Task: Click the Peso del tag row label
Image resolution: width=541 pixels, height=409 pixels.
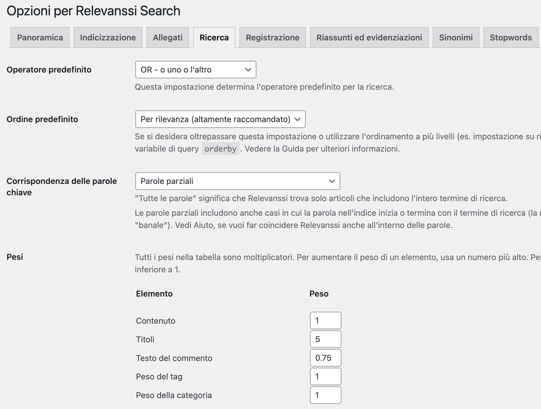Action: pos(159,377)
